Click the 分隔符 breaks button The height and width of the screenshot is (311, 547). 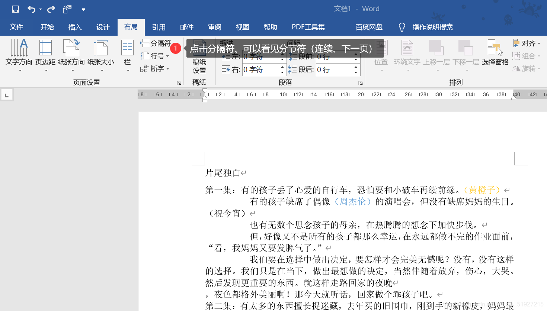point(156,43)
